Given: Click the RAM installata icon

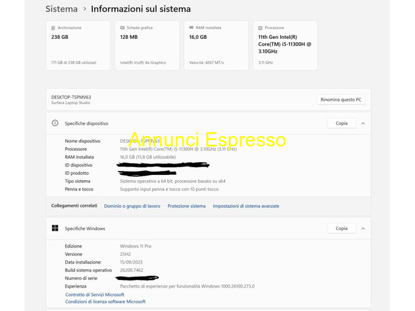Looking at the screenshot, I should (189, 29).
